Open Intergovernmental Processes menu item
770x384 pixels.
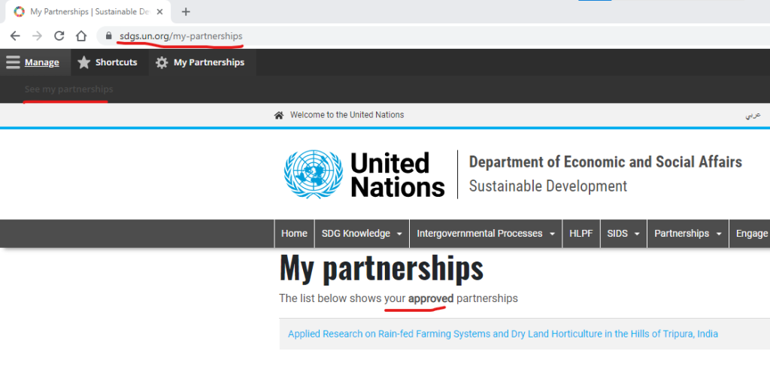[480, 234]
